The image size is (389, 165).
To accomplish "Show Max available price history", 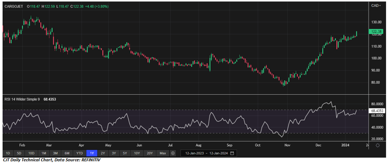I will [x=163, y=153].
